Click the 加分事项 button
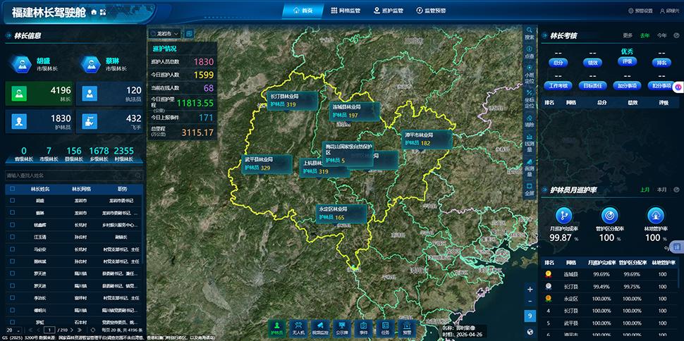Viewport: 684px width, 341px height. coord(627,86)
